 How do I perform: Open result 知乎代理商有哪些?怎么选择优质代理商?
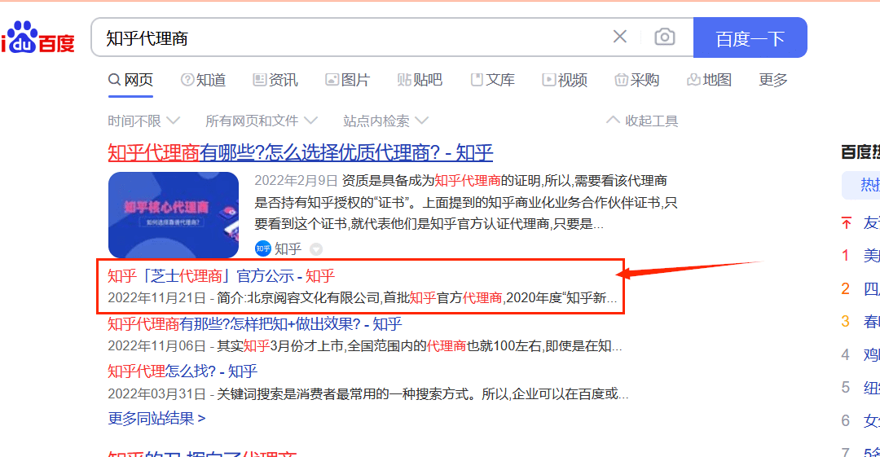coord(300,152)
